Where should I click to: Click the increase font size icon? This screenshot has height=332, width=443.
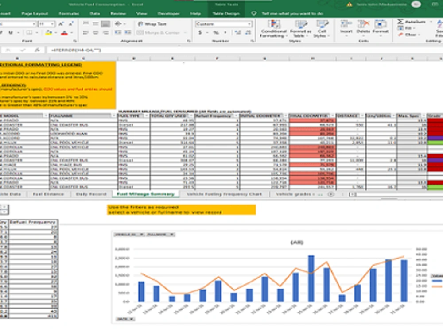coord(61,24)
